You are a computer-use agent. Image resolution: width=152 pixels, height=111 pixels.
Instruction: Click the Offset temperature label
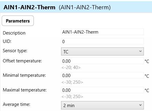tap(22, 61)
